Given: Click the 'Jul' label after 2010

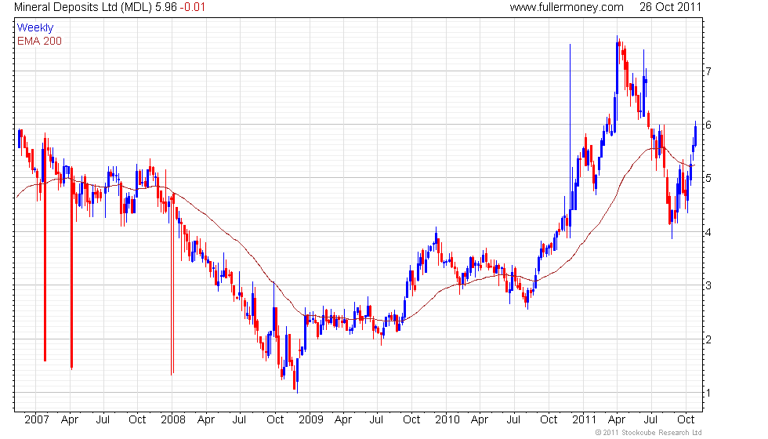Looking at the screenshot, I should (513, 420).
